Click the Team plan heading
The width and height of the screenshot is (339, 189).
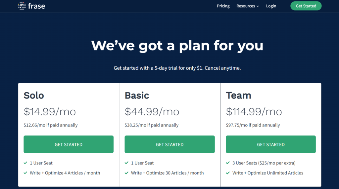click(238, 95)
